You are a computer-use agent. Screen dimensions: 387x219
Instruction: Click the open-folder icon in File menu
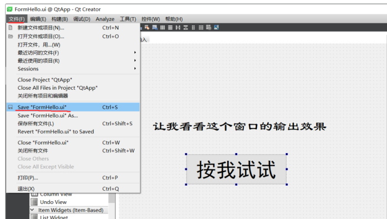[x=11, y=36]
